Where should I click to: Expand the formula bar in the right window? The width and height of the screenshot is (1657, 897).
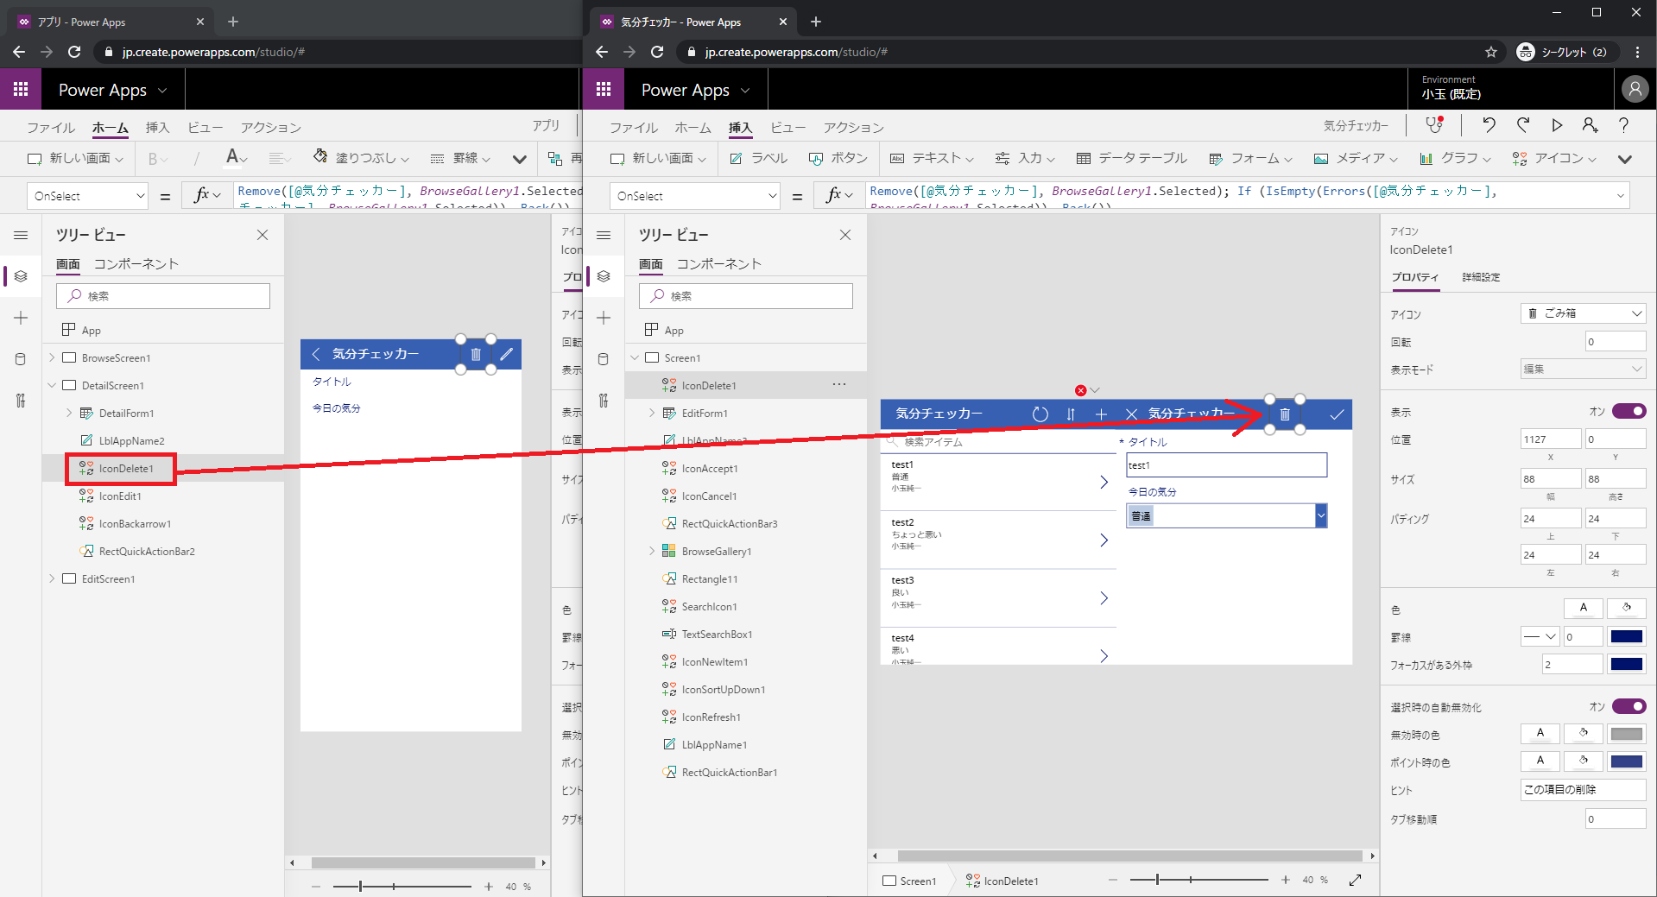[1620, 196]
